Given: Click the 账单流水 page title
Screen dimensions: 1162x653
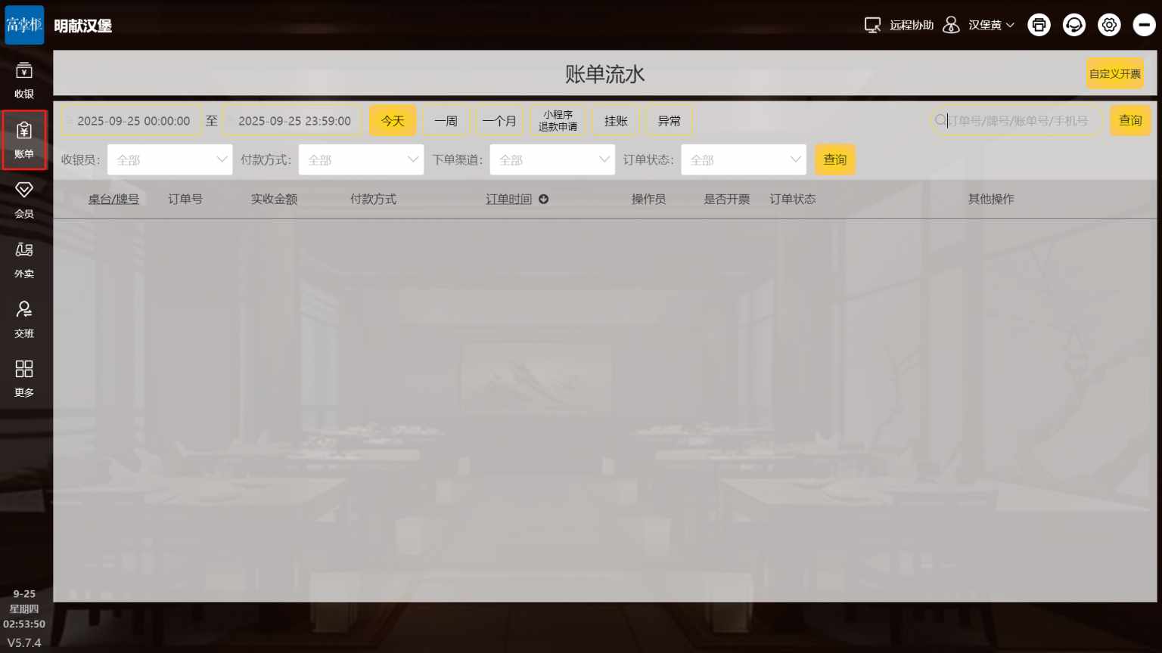Looking at the screenshot, I should [604, 74].
